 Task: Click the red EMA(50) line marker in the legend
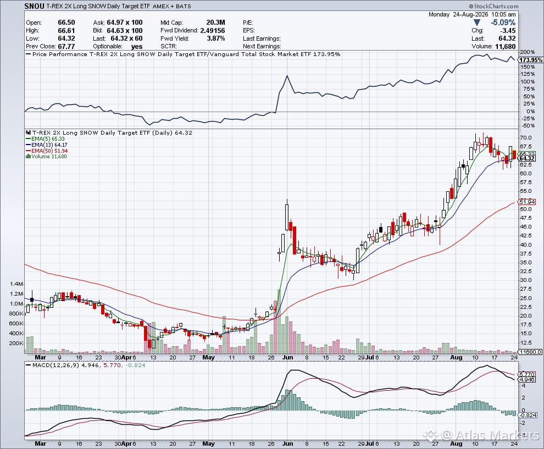[x=28, y=151]
